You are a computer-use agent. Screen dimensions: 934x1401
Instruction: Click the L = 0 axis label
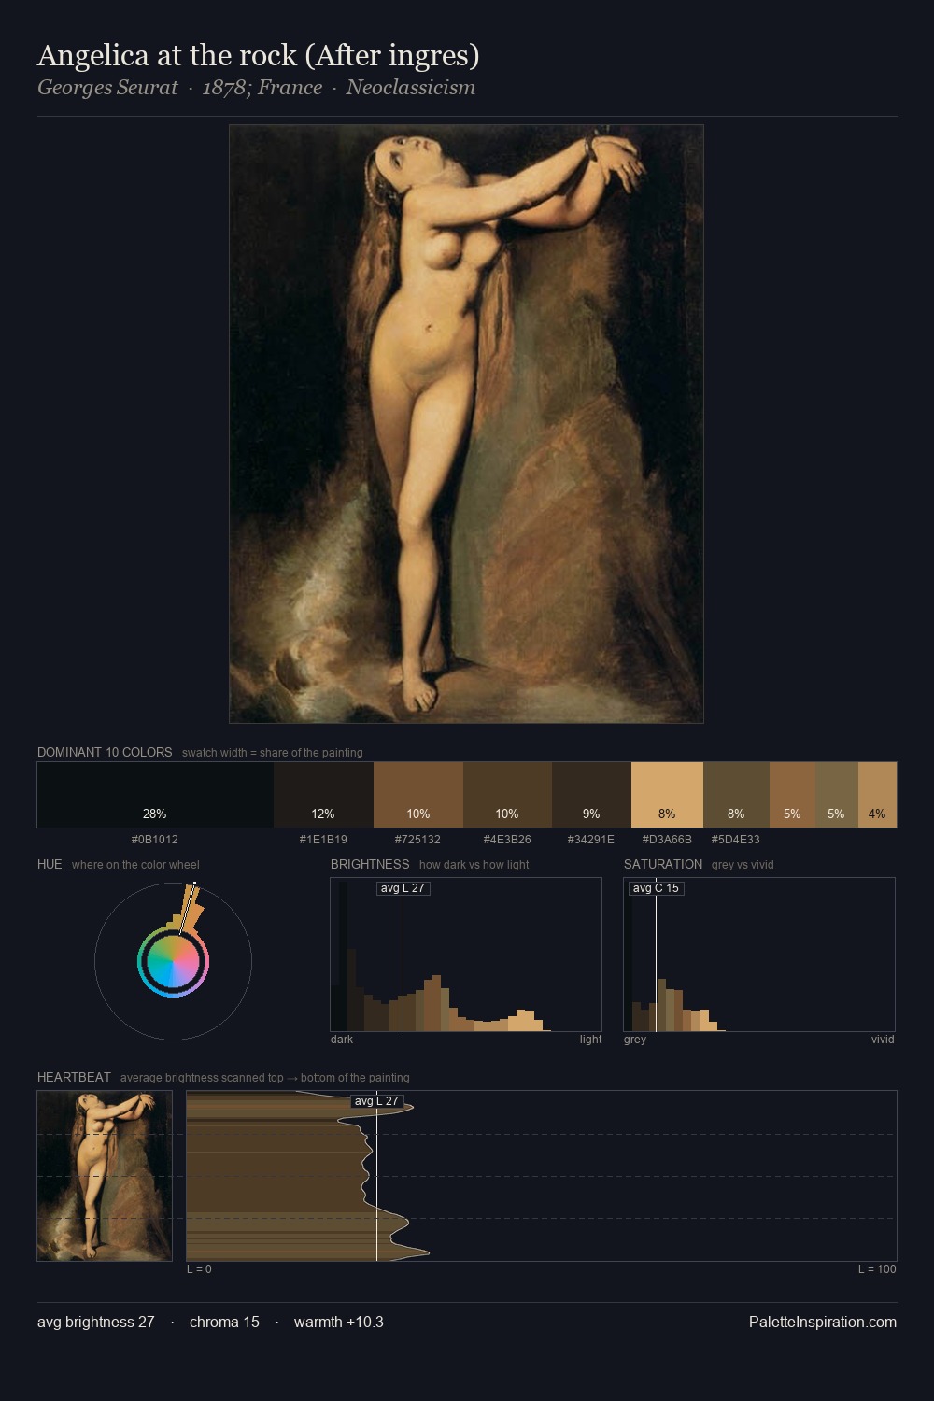pyautogui.click(x=199, y=1269)
